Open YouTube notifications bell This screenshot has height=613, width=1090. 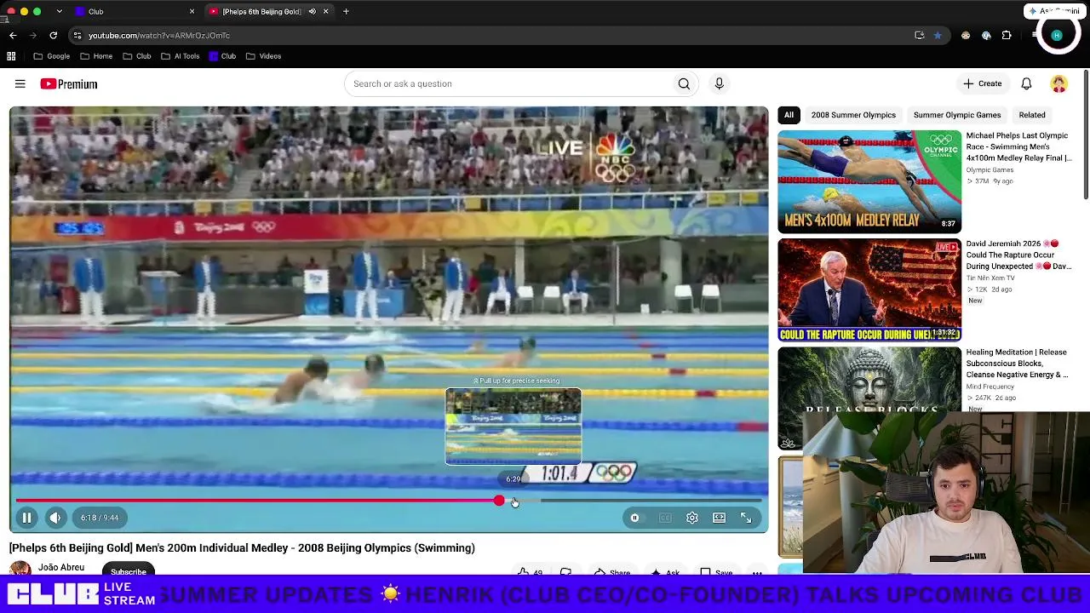(x=1026, y=83)
